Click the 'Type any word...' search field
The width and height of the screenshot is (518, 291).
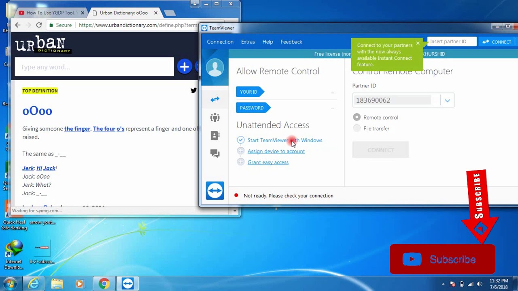click(94, 67)
